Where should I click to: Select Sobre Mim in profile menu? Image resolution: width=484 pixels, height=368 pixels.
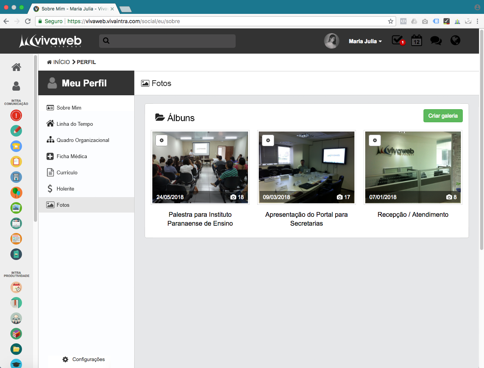(x=69, y=108)
